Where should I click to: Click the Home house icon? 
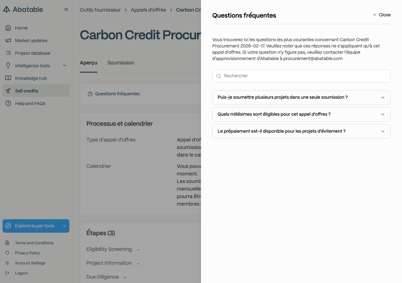tap(8, 28)
